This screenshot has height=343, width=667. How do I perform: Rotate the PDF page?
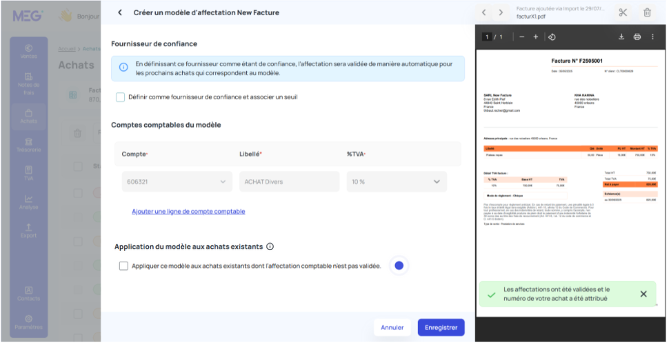552,37
